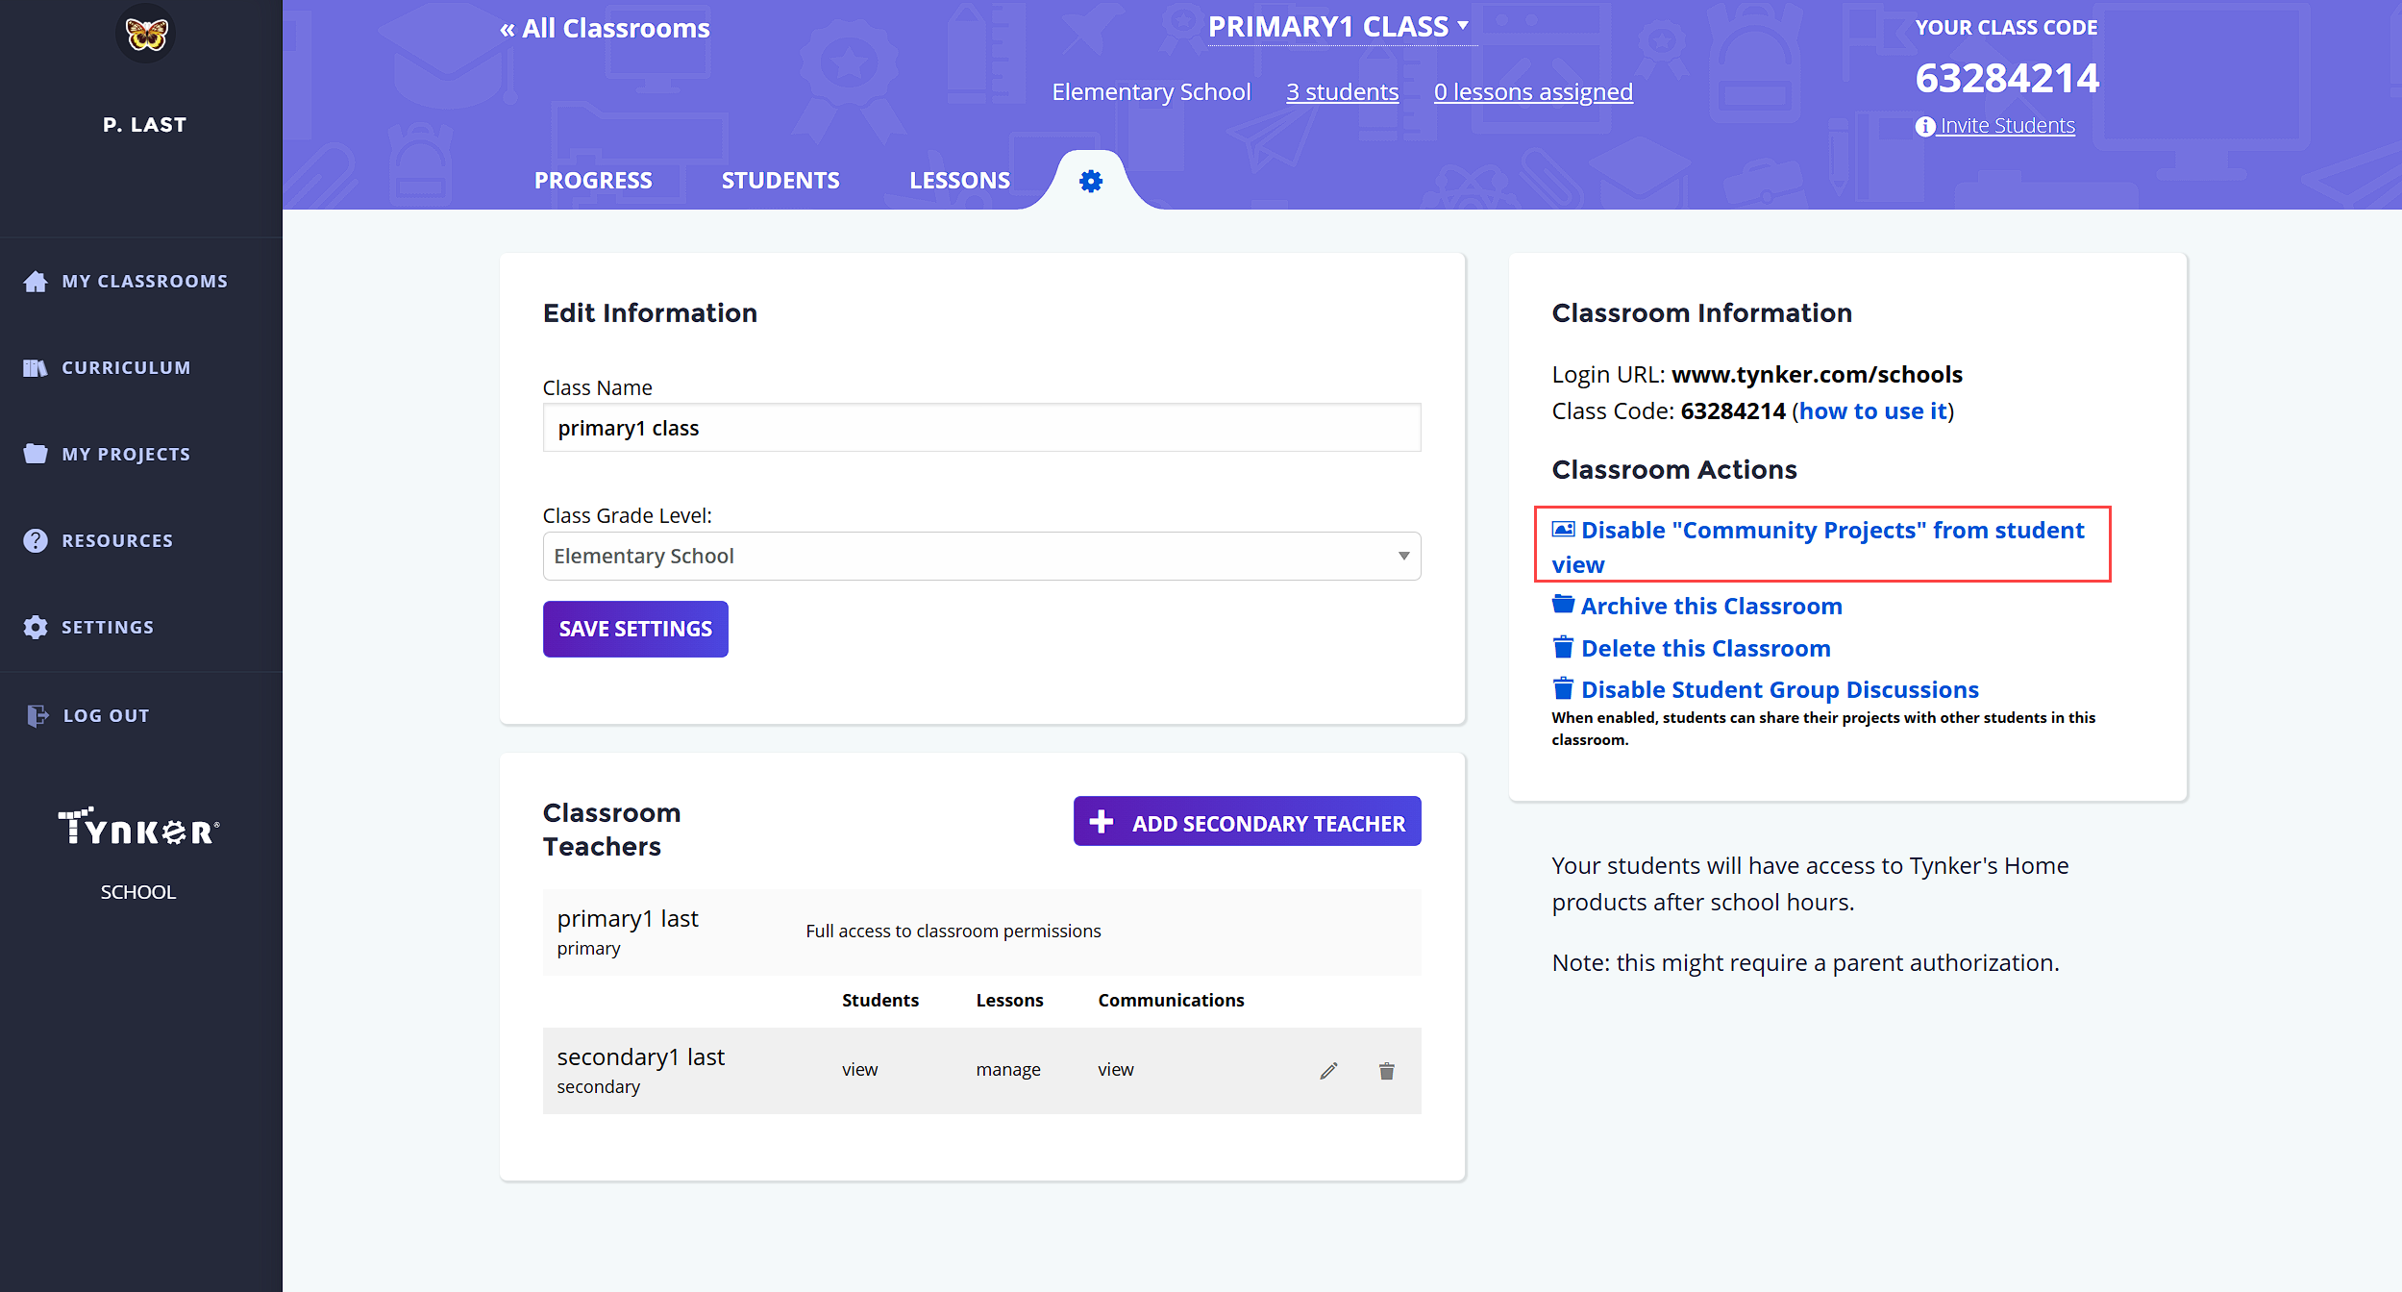The image size is (2402, 1292).
Task: Click the Communications column header
Action: (1171, 1001)
